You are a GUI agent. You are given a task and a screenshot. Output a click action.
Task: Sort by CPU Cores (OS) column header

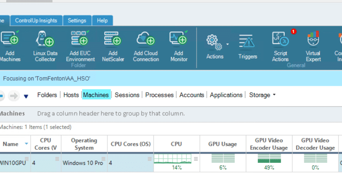coord(131,144)
